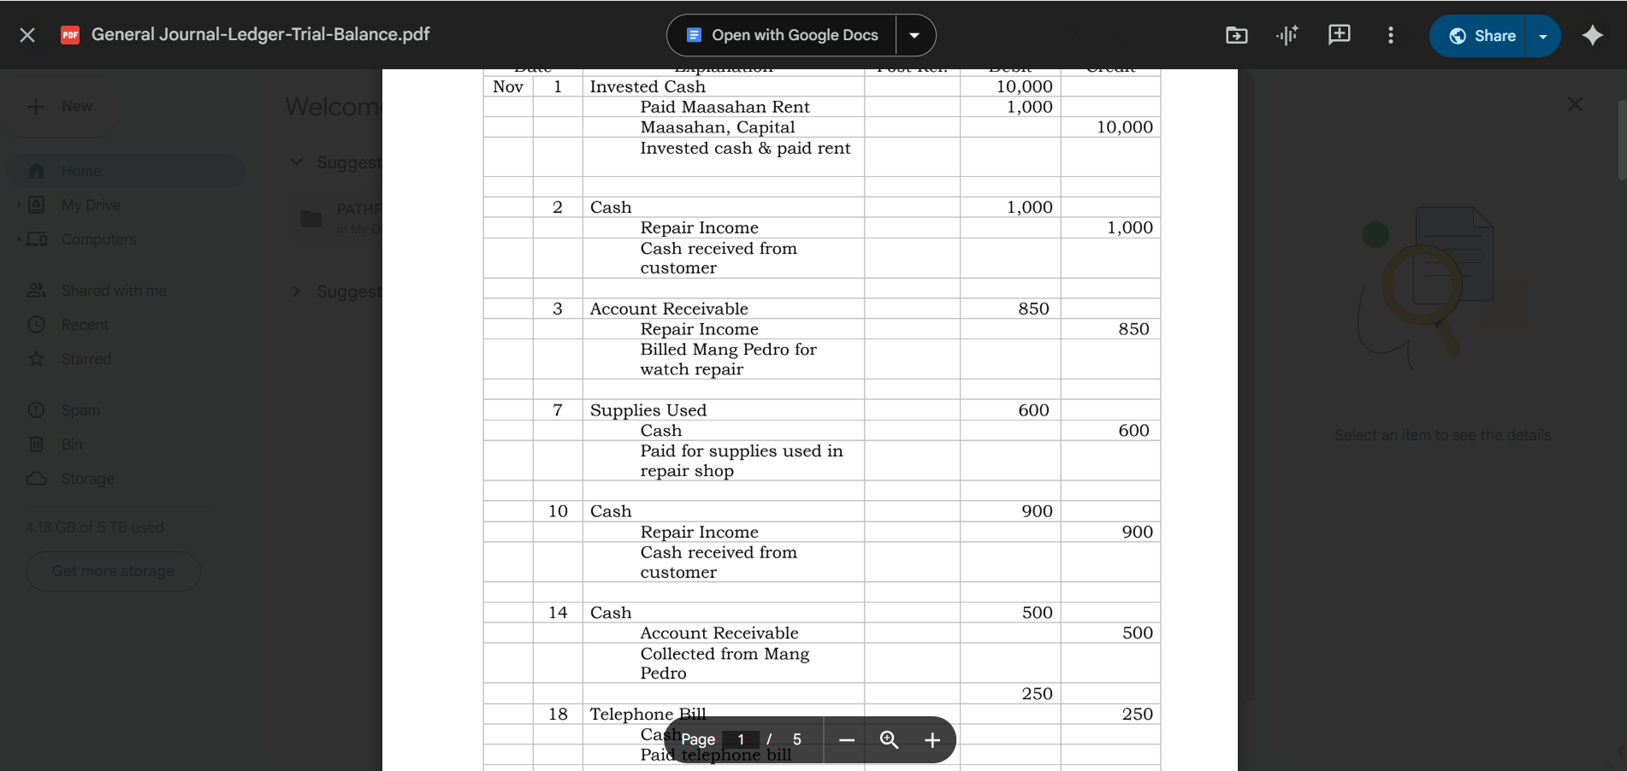This screenshot has height=771, width=1627.
Task: Click the Paid Maasahan Rent entry
Action: (x=725, y=107)
